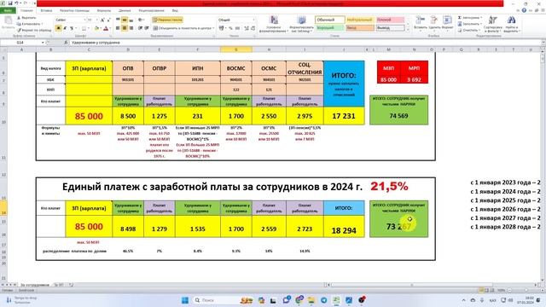The height and width of the screenshot is (307, 546).
Task: Switch to the Данные tab
Action: click(x=125, y=11)
